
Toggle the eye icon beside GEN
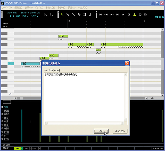click(x=2, y=128)
